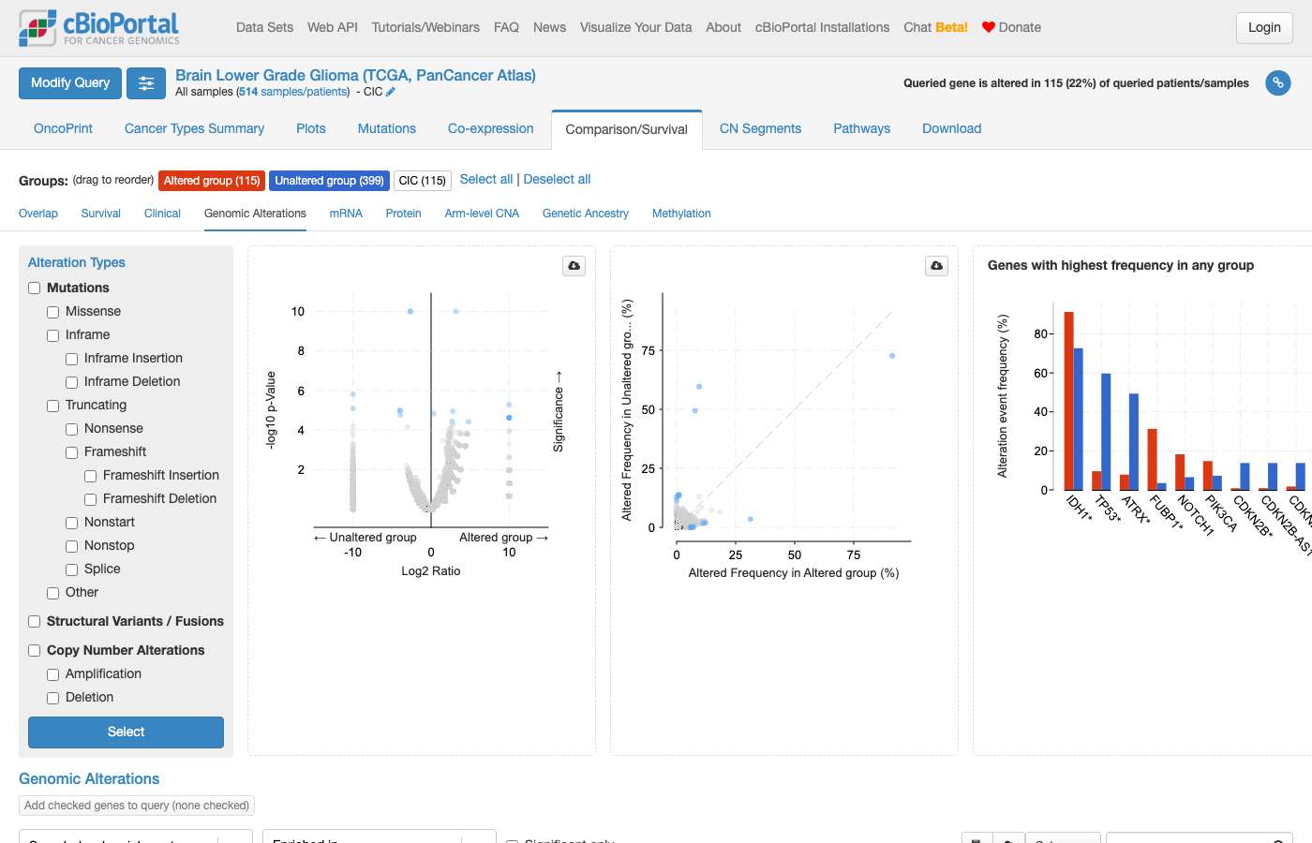1312x843 pixels.
Task: Enable the Missense checkbox
Action: tap(53, 312)
